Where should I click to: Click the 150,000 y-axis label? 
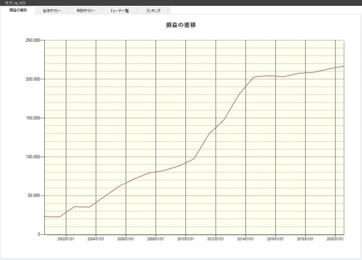(33, 118)
